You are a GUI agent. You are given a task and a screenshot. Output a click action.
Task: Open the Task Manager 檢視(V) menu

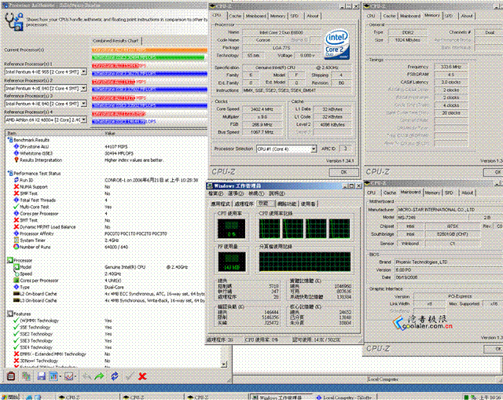256,193
